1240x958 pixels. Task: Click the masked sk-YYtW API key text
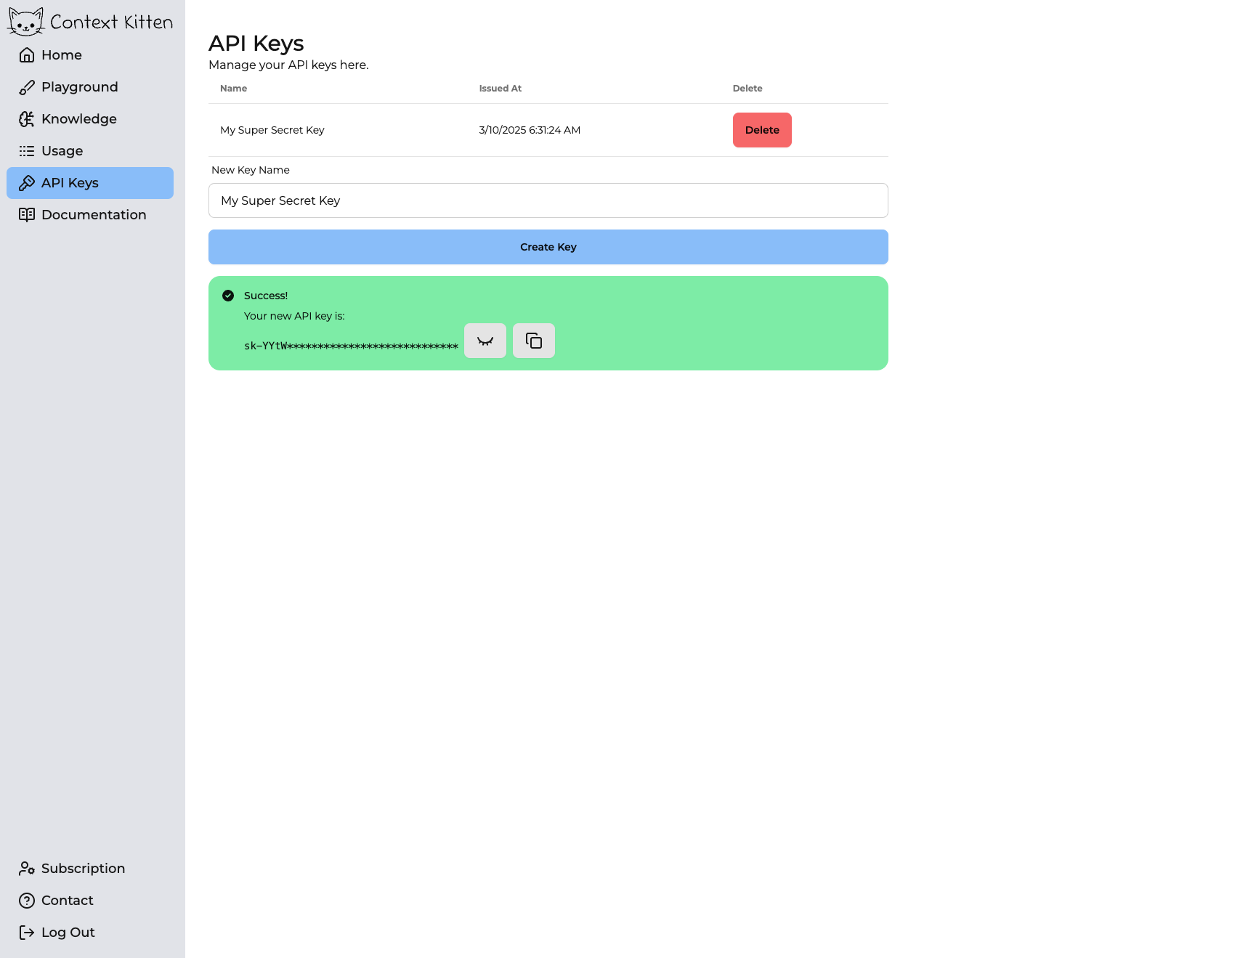[351, 346]
